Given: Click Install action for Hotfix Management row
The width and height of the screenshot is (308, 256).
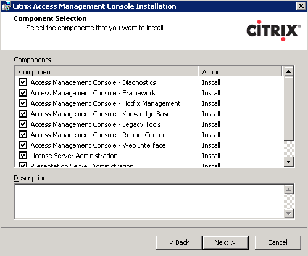Looking at the screenshot, I should 211,103.
